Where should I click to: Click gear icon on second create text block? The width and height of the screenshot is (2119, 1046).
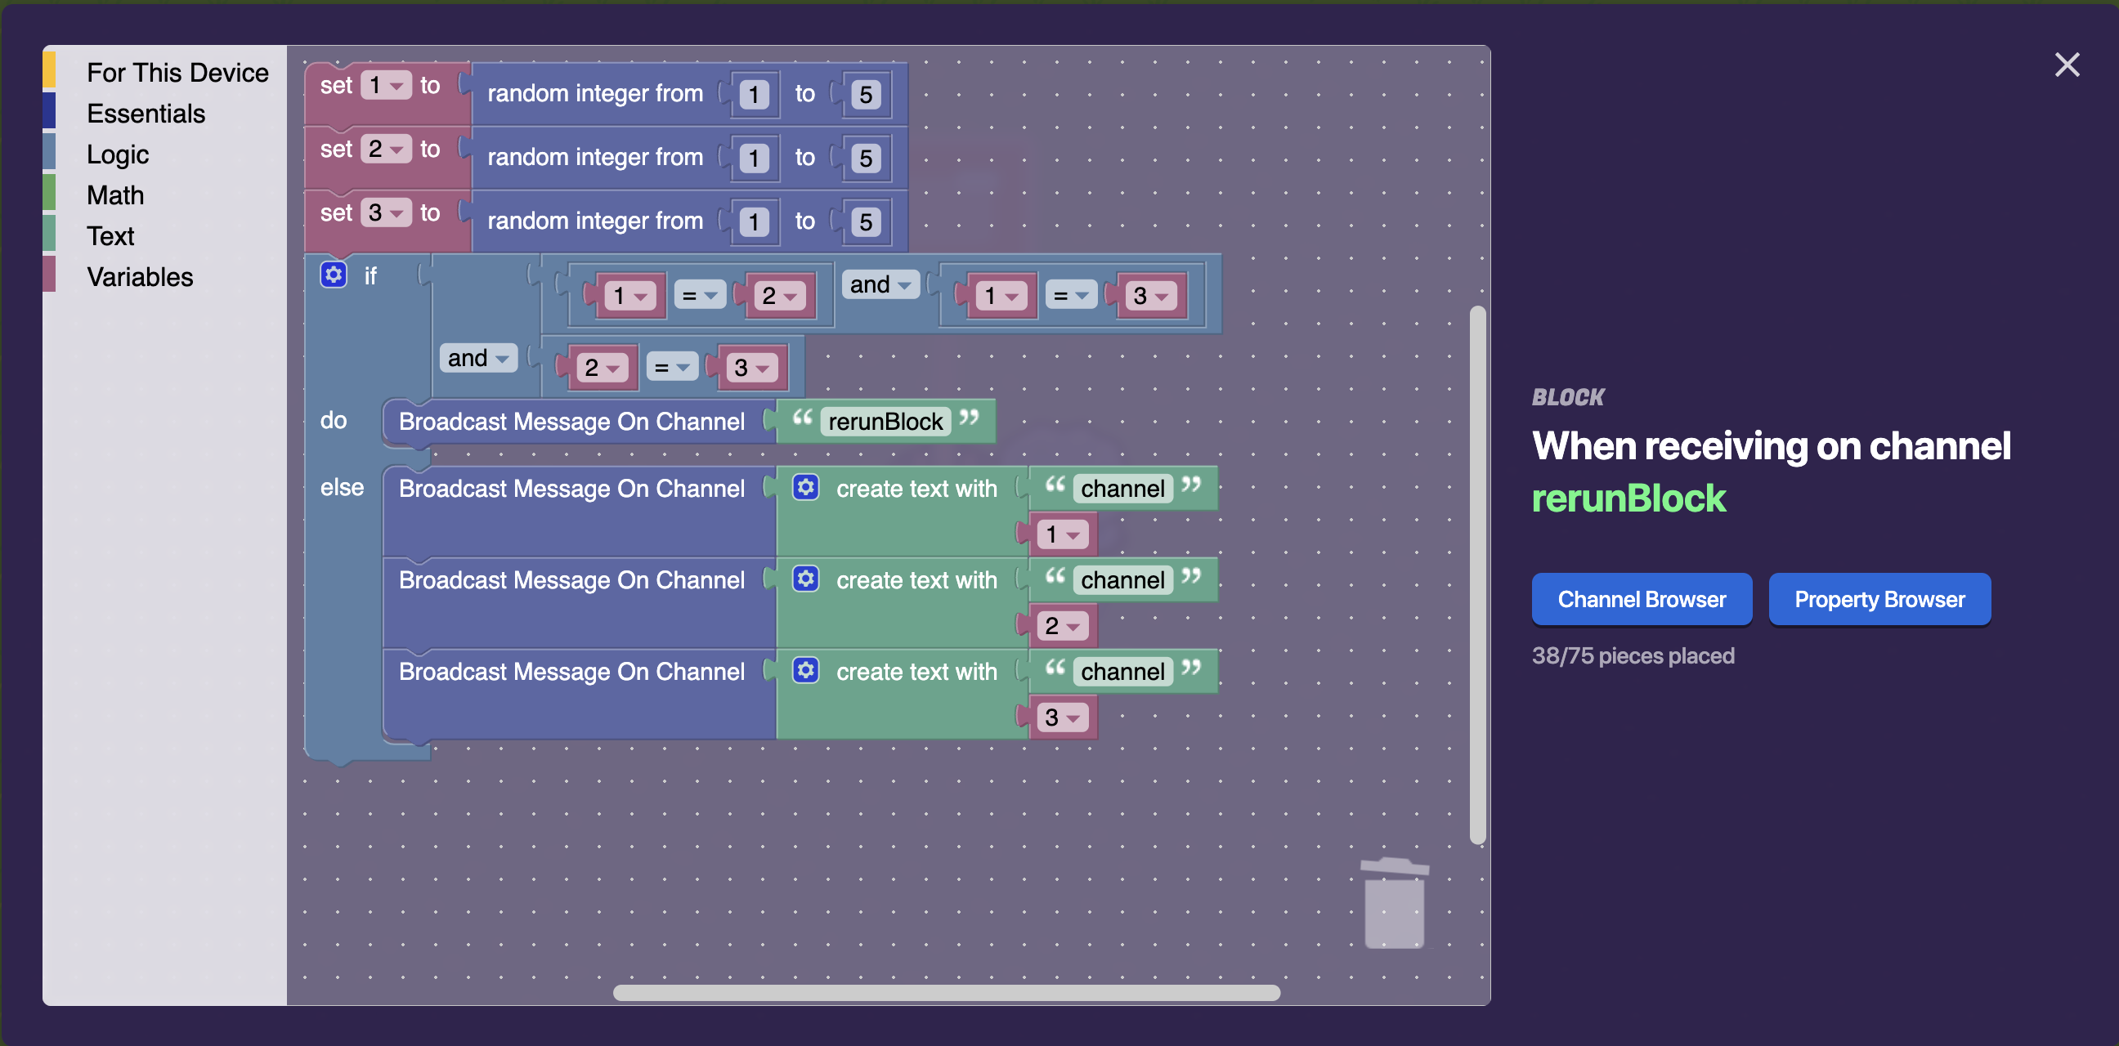pos(805,579)
